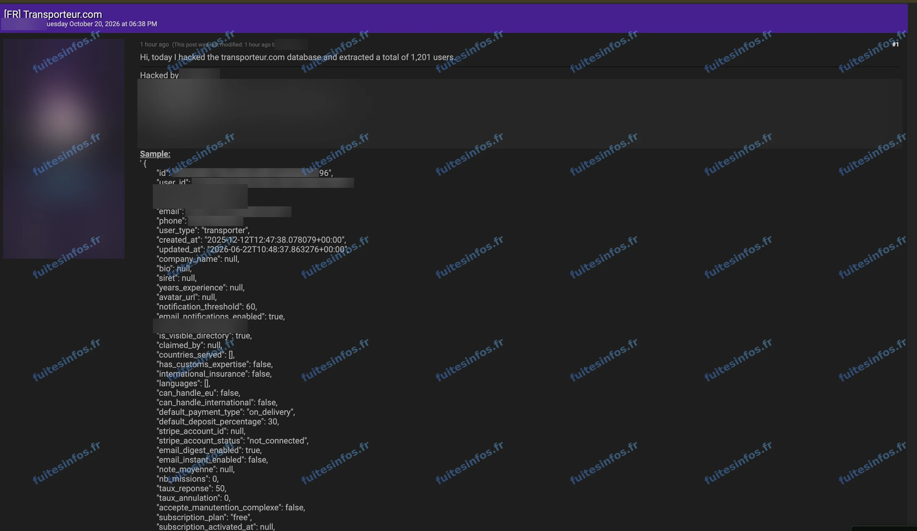Click the '"languages": []' line

click(183, 383)
